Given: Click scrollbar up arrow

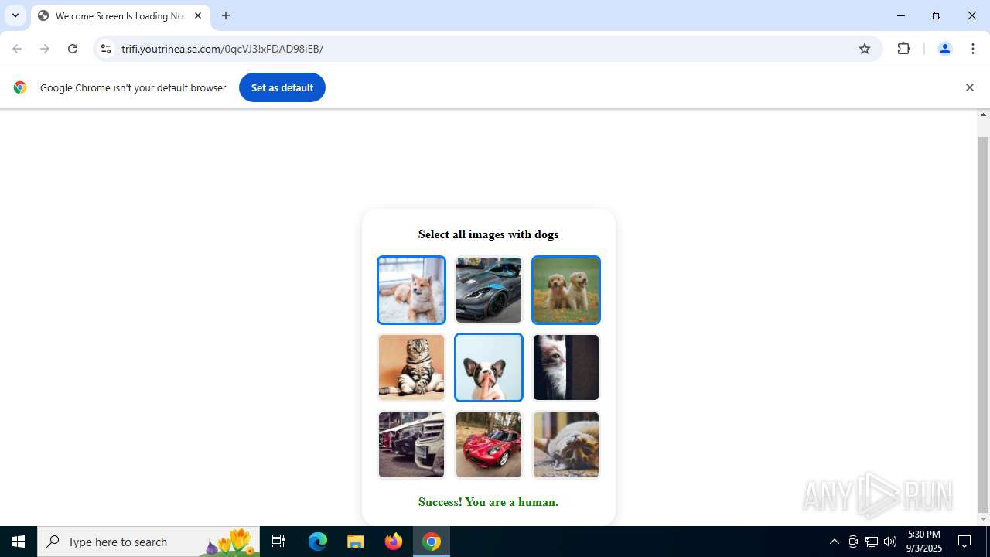Looking at the screenshot, I should (x=984, y=114).
